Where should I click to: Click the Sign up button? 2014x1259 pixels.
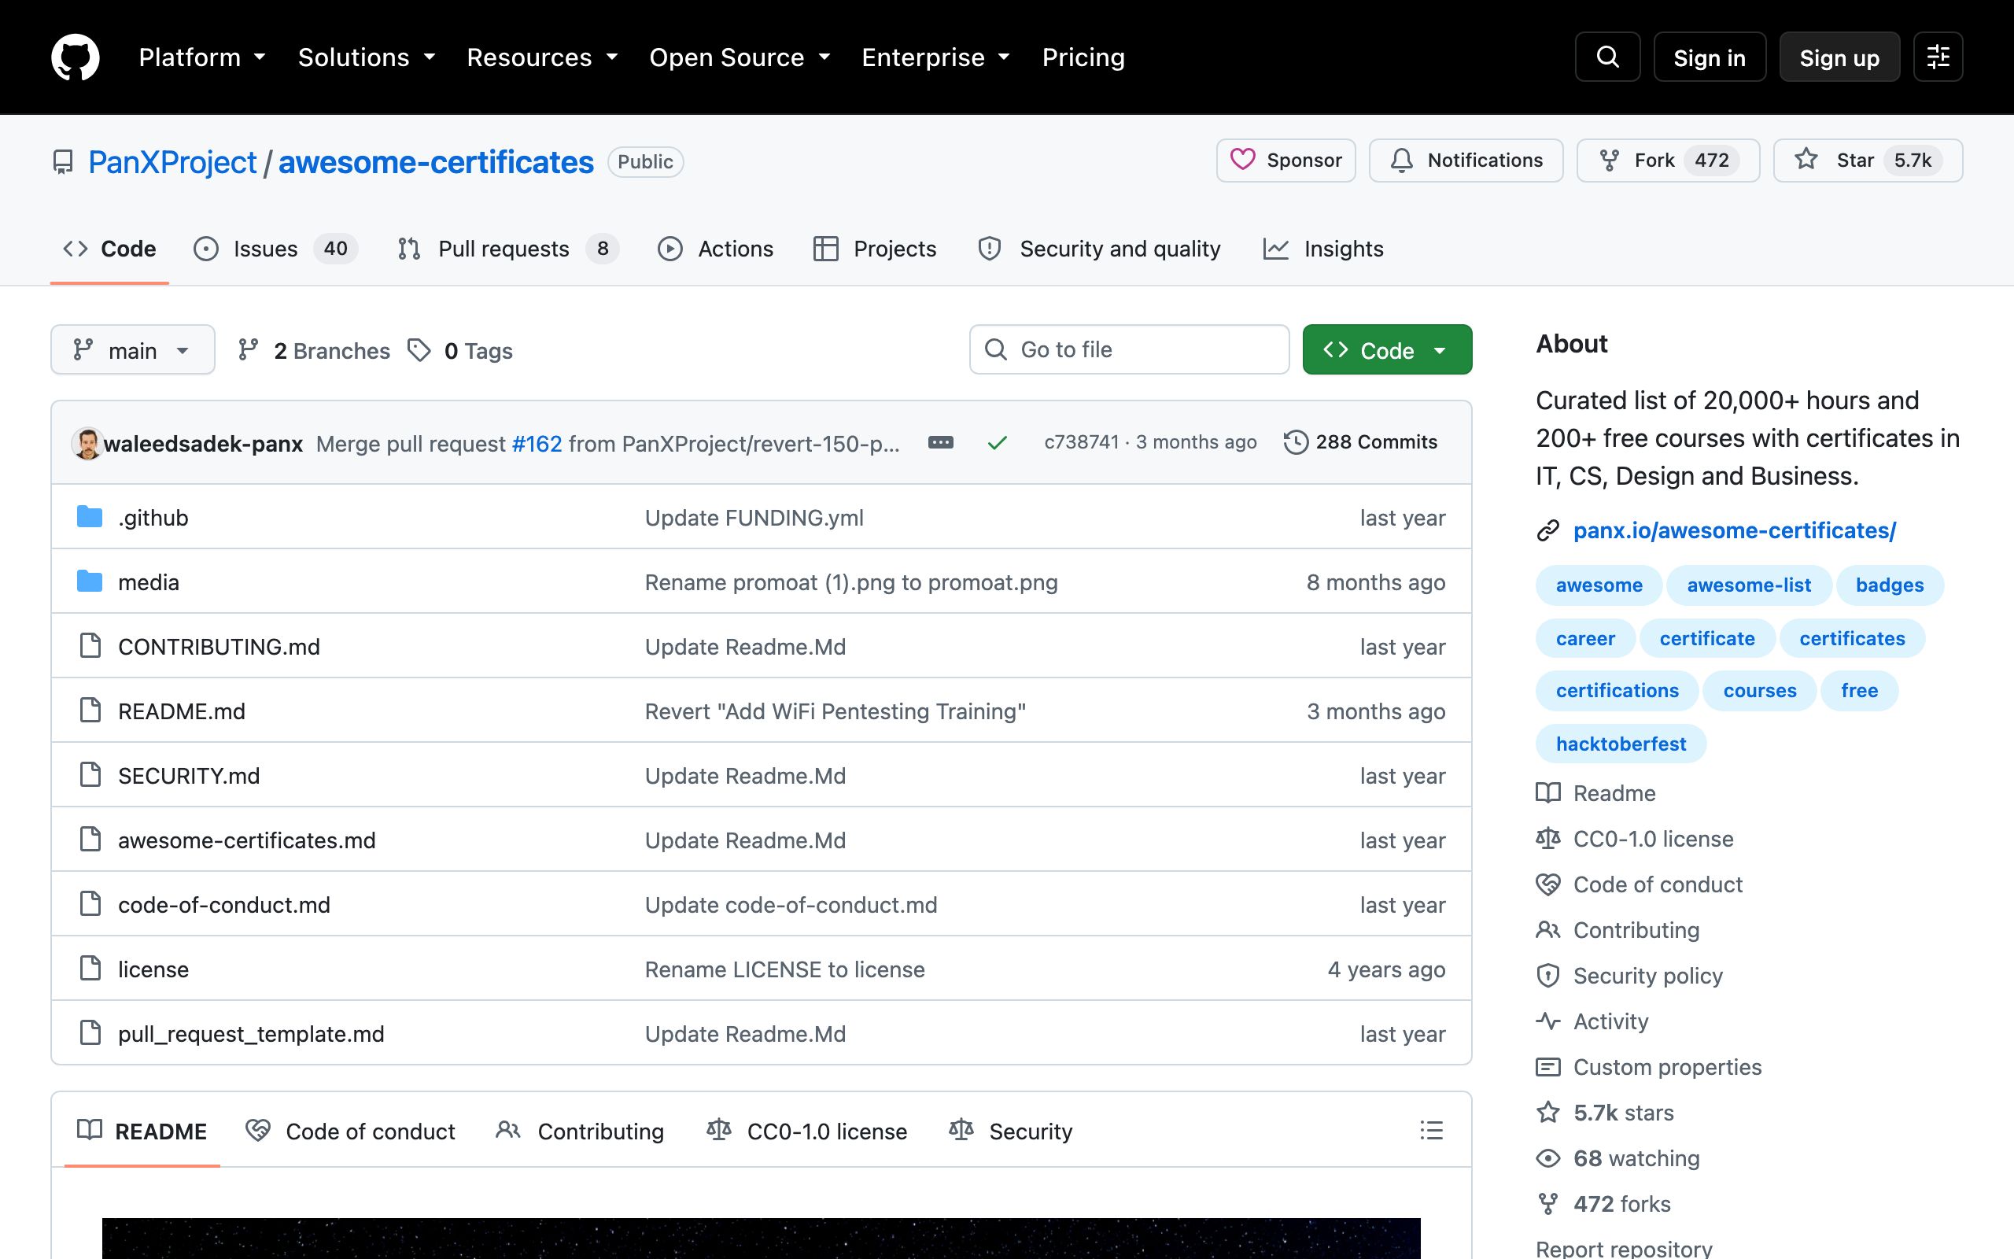1839,57
